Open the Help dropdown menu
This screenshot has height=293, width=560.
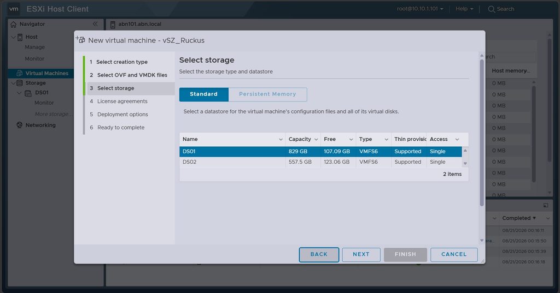[464, 9]
